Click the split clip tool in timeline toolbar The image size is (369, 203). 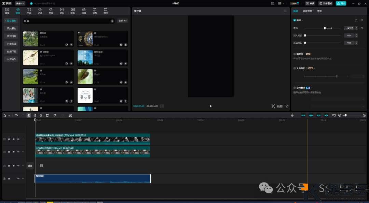coord(29,115)
